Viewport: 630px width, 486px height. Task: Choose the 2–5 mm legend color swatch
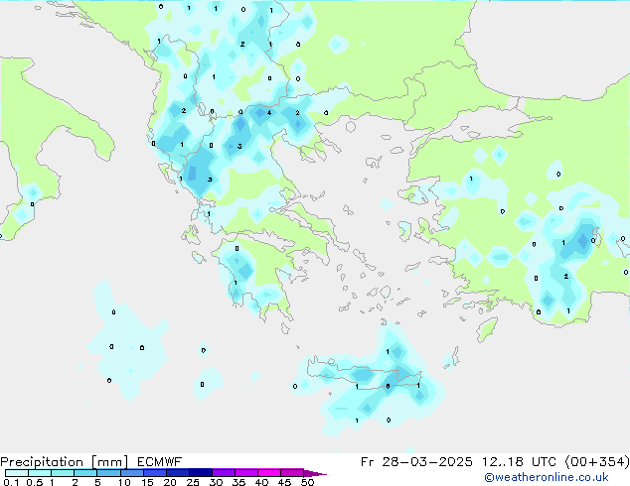(x=85, y=473)
